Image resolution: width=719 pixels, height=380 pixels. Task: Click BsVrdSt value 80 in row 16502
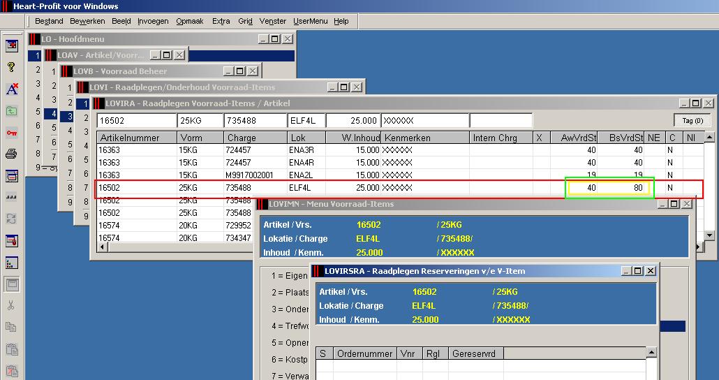point(638,188)
